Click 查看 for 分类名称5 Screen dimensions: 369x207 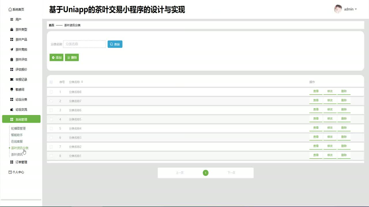316,119
